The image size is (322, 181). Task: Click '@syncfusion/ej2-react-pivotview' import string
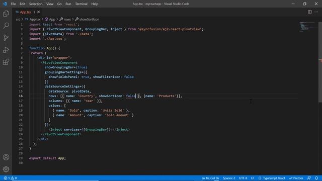coord(170,29)
